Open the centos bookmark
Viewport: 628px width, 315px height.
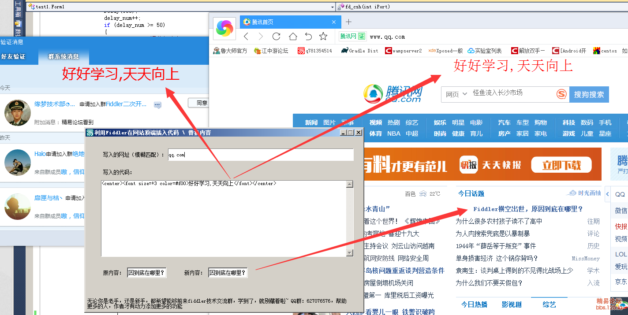tap(605, 51)
